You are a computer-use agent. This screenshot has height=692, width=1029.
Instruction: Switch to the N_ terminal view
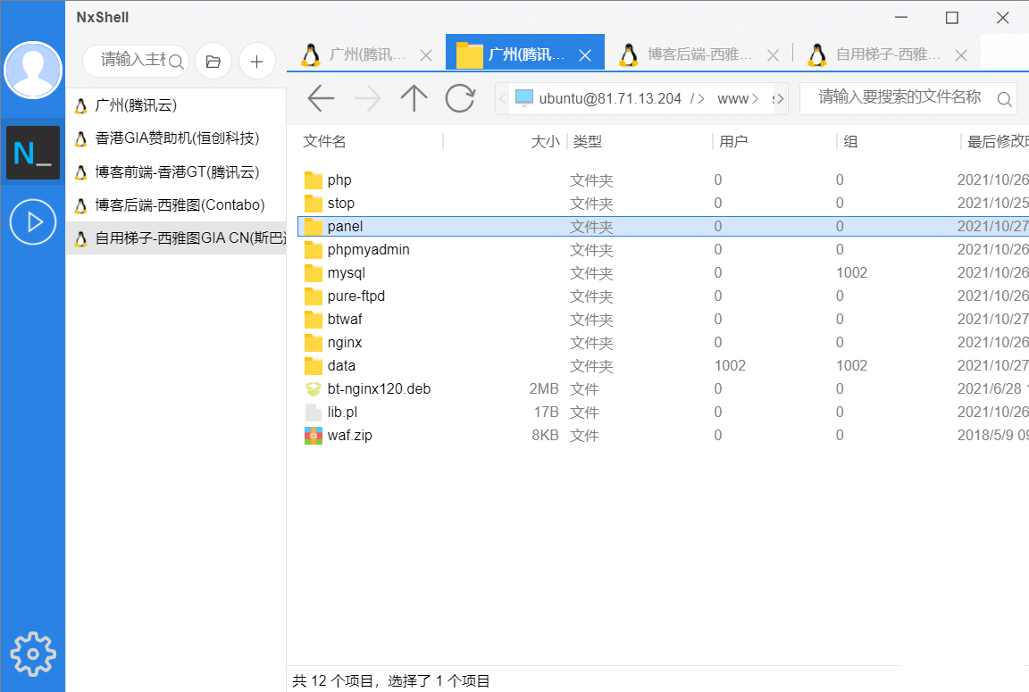[x=33, y=153]
